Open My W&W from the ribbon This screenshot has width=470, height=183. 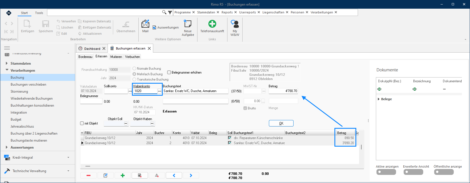235,28
